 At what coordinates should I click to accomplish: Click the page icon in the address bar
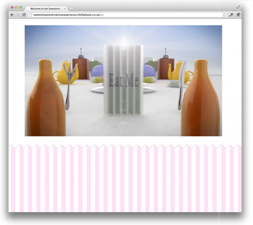tap(30, 15)
